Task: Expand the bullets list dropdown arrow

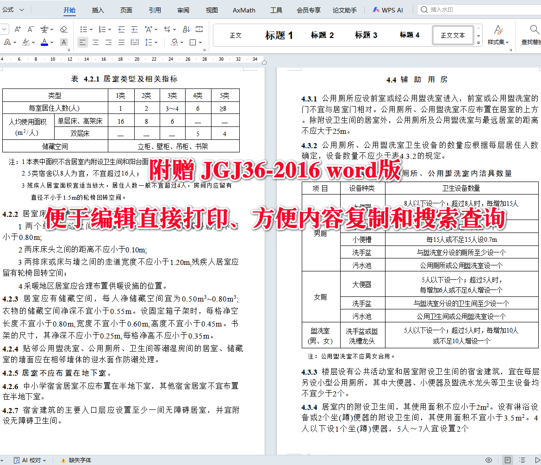Action: pos(91,30)
